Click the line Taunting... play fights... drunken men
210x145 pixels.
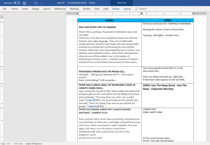162,35
